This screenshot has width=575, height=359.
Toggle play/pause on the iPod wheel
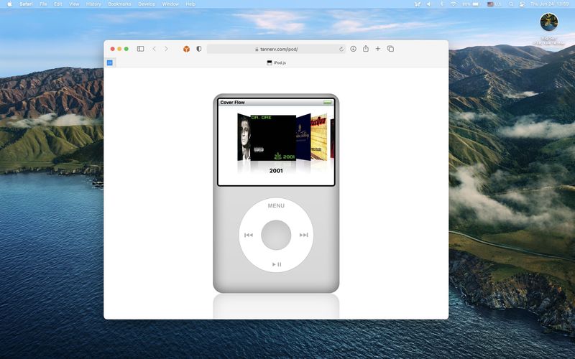click(277, 264)
